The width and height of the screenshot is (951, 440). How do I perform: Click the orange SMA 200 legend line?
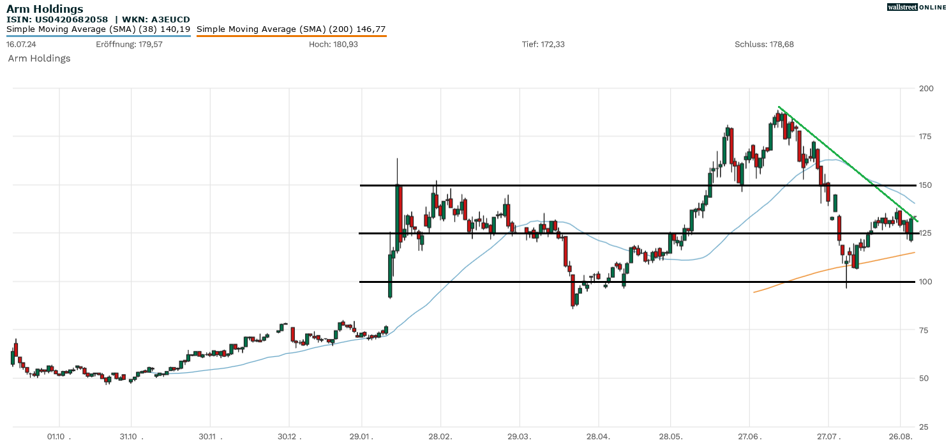[x=291, y=36]
